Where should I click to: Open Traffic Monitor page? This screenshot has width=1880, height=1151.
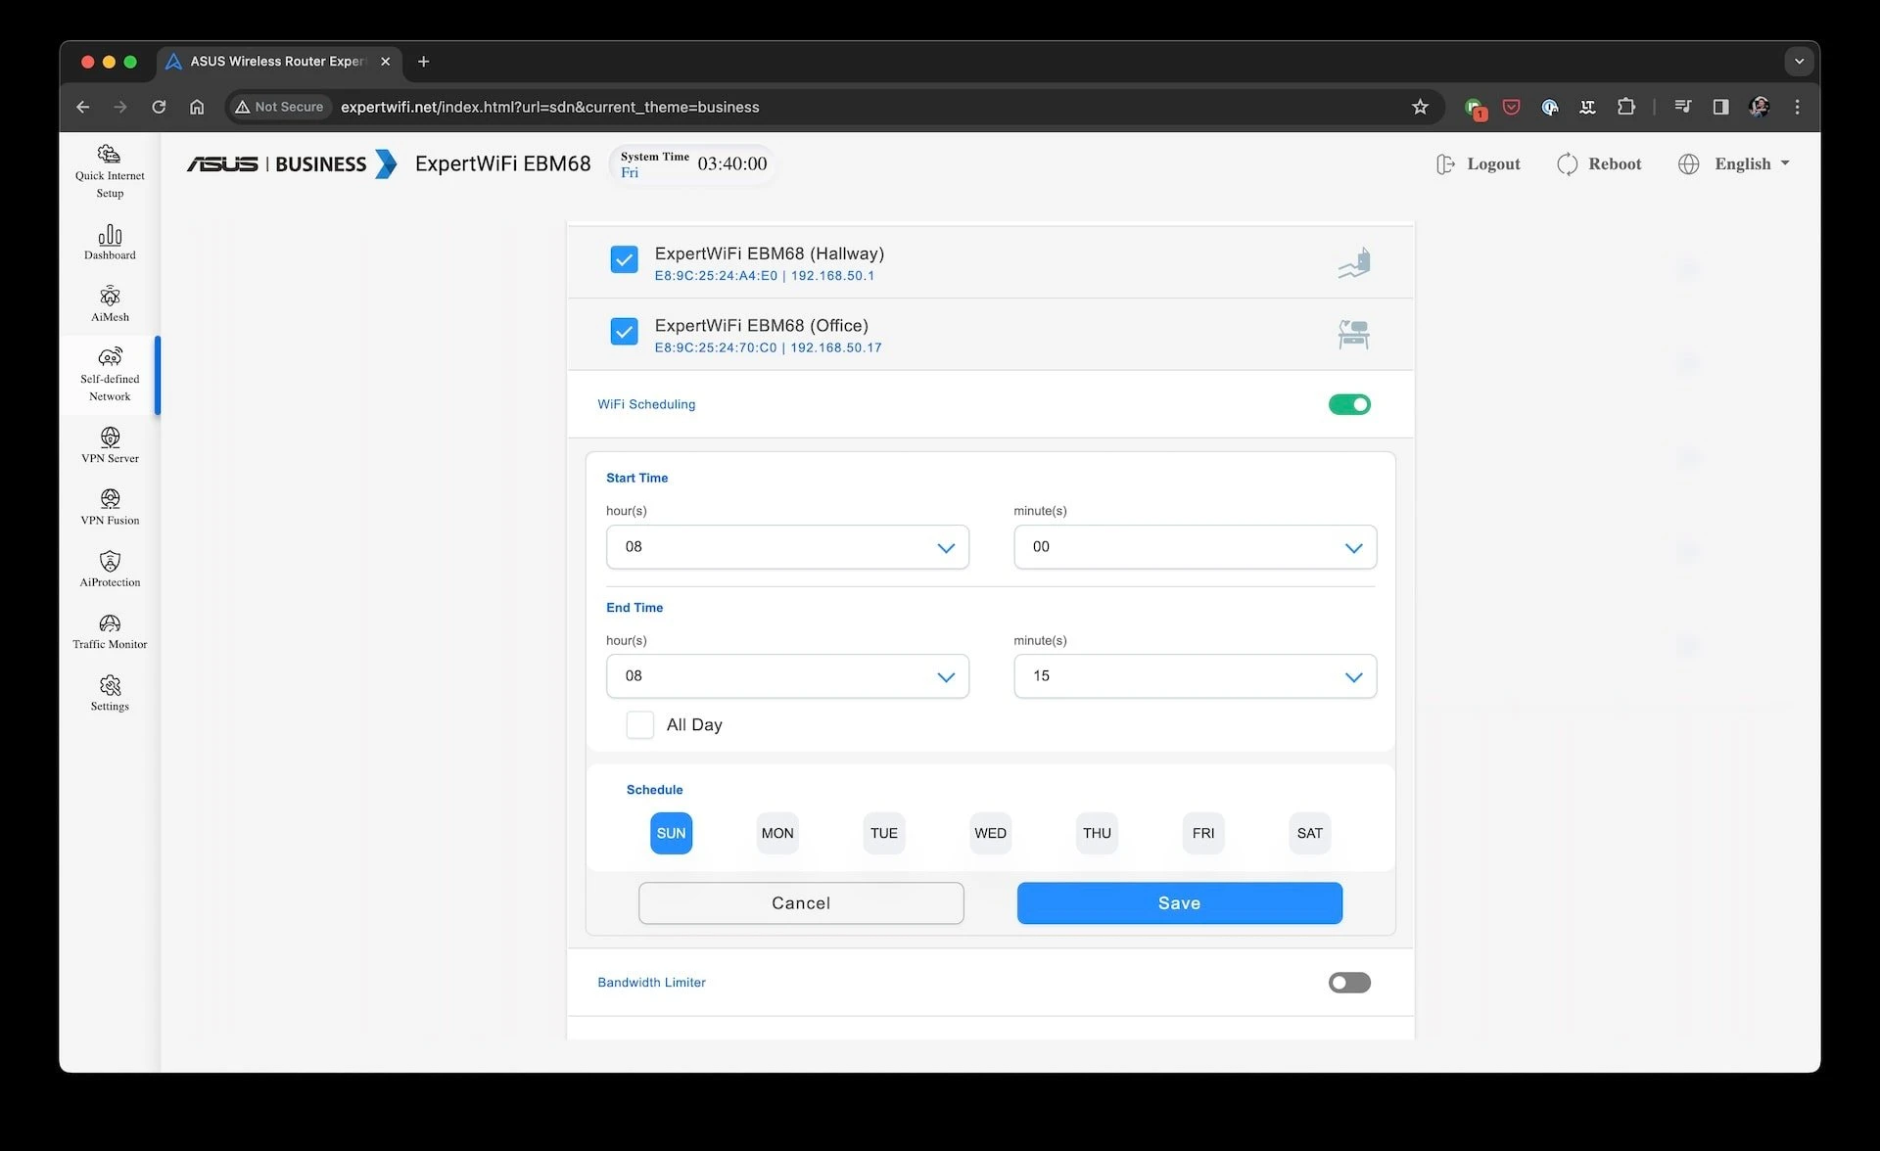coord(110,630)
